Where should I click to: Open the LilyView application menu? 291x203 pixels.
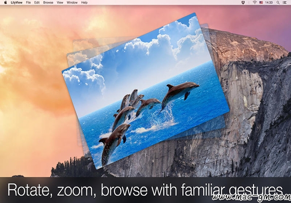click(x=16, y=2)
